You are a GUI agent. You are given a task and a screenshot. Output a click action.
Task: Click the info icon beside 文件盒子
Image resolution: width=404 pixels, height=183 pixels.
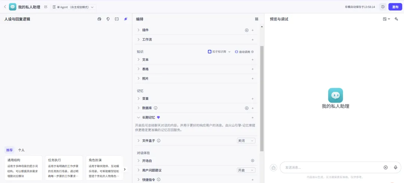click(159, 141)
